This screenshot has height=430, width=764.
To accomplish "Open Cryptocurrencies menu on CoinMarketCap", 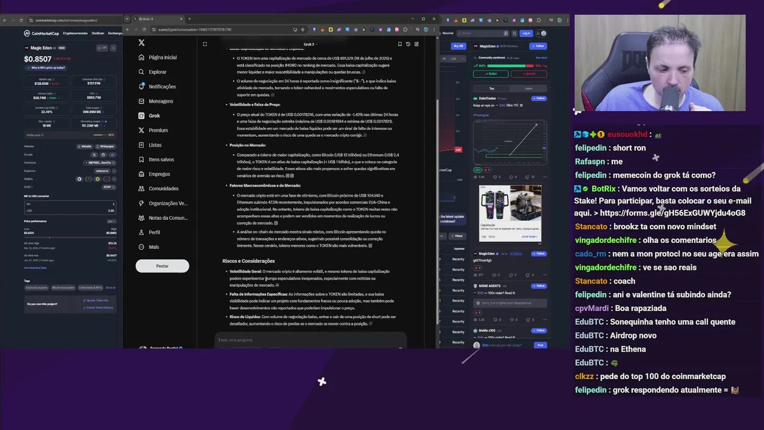I will (x=75, y=33).
